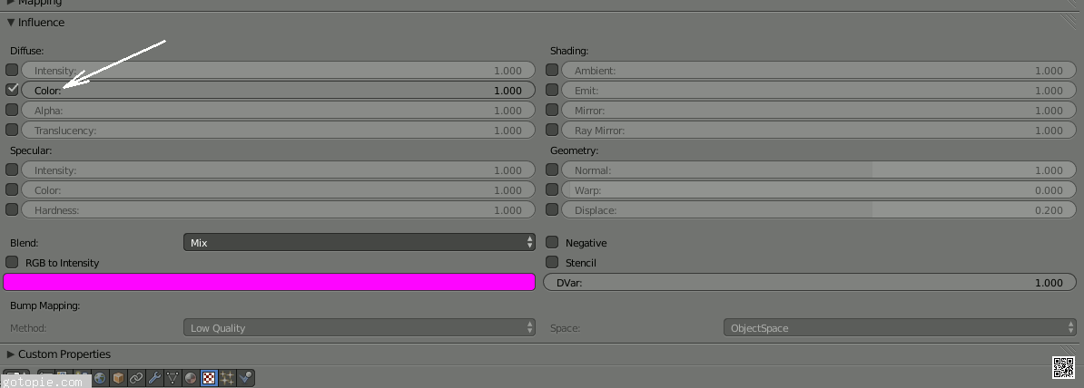This screenshot has width=1084, height=388.
Task: Toggle the Stencil checkbox
Action: click(552, 263)
